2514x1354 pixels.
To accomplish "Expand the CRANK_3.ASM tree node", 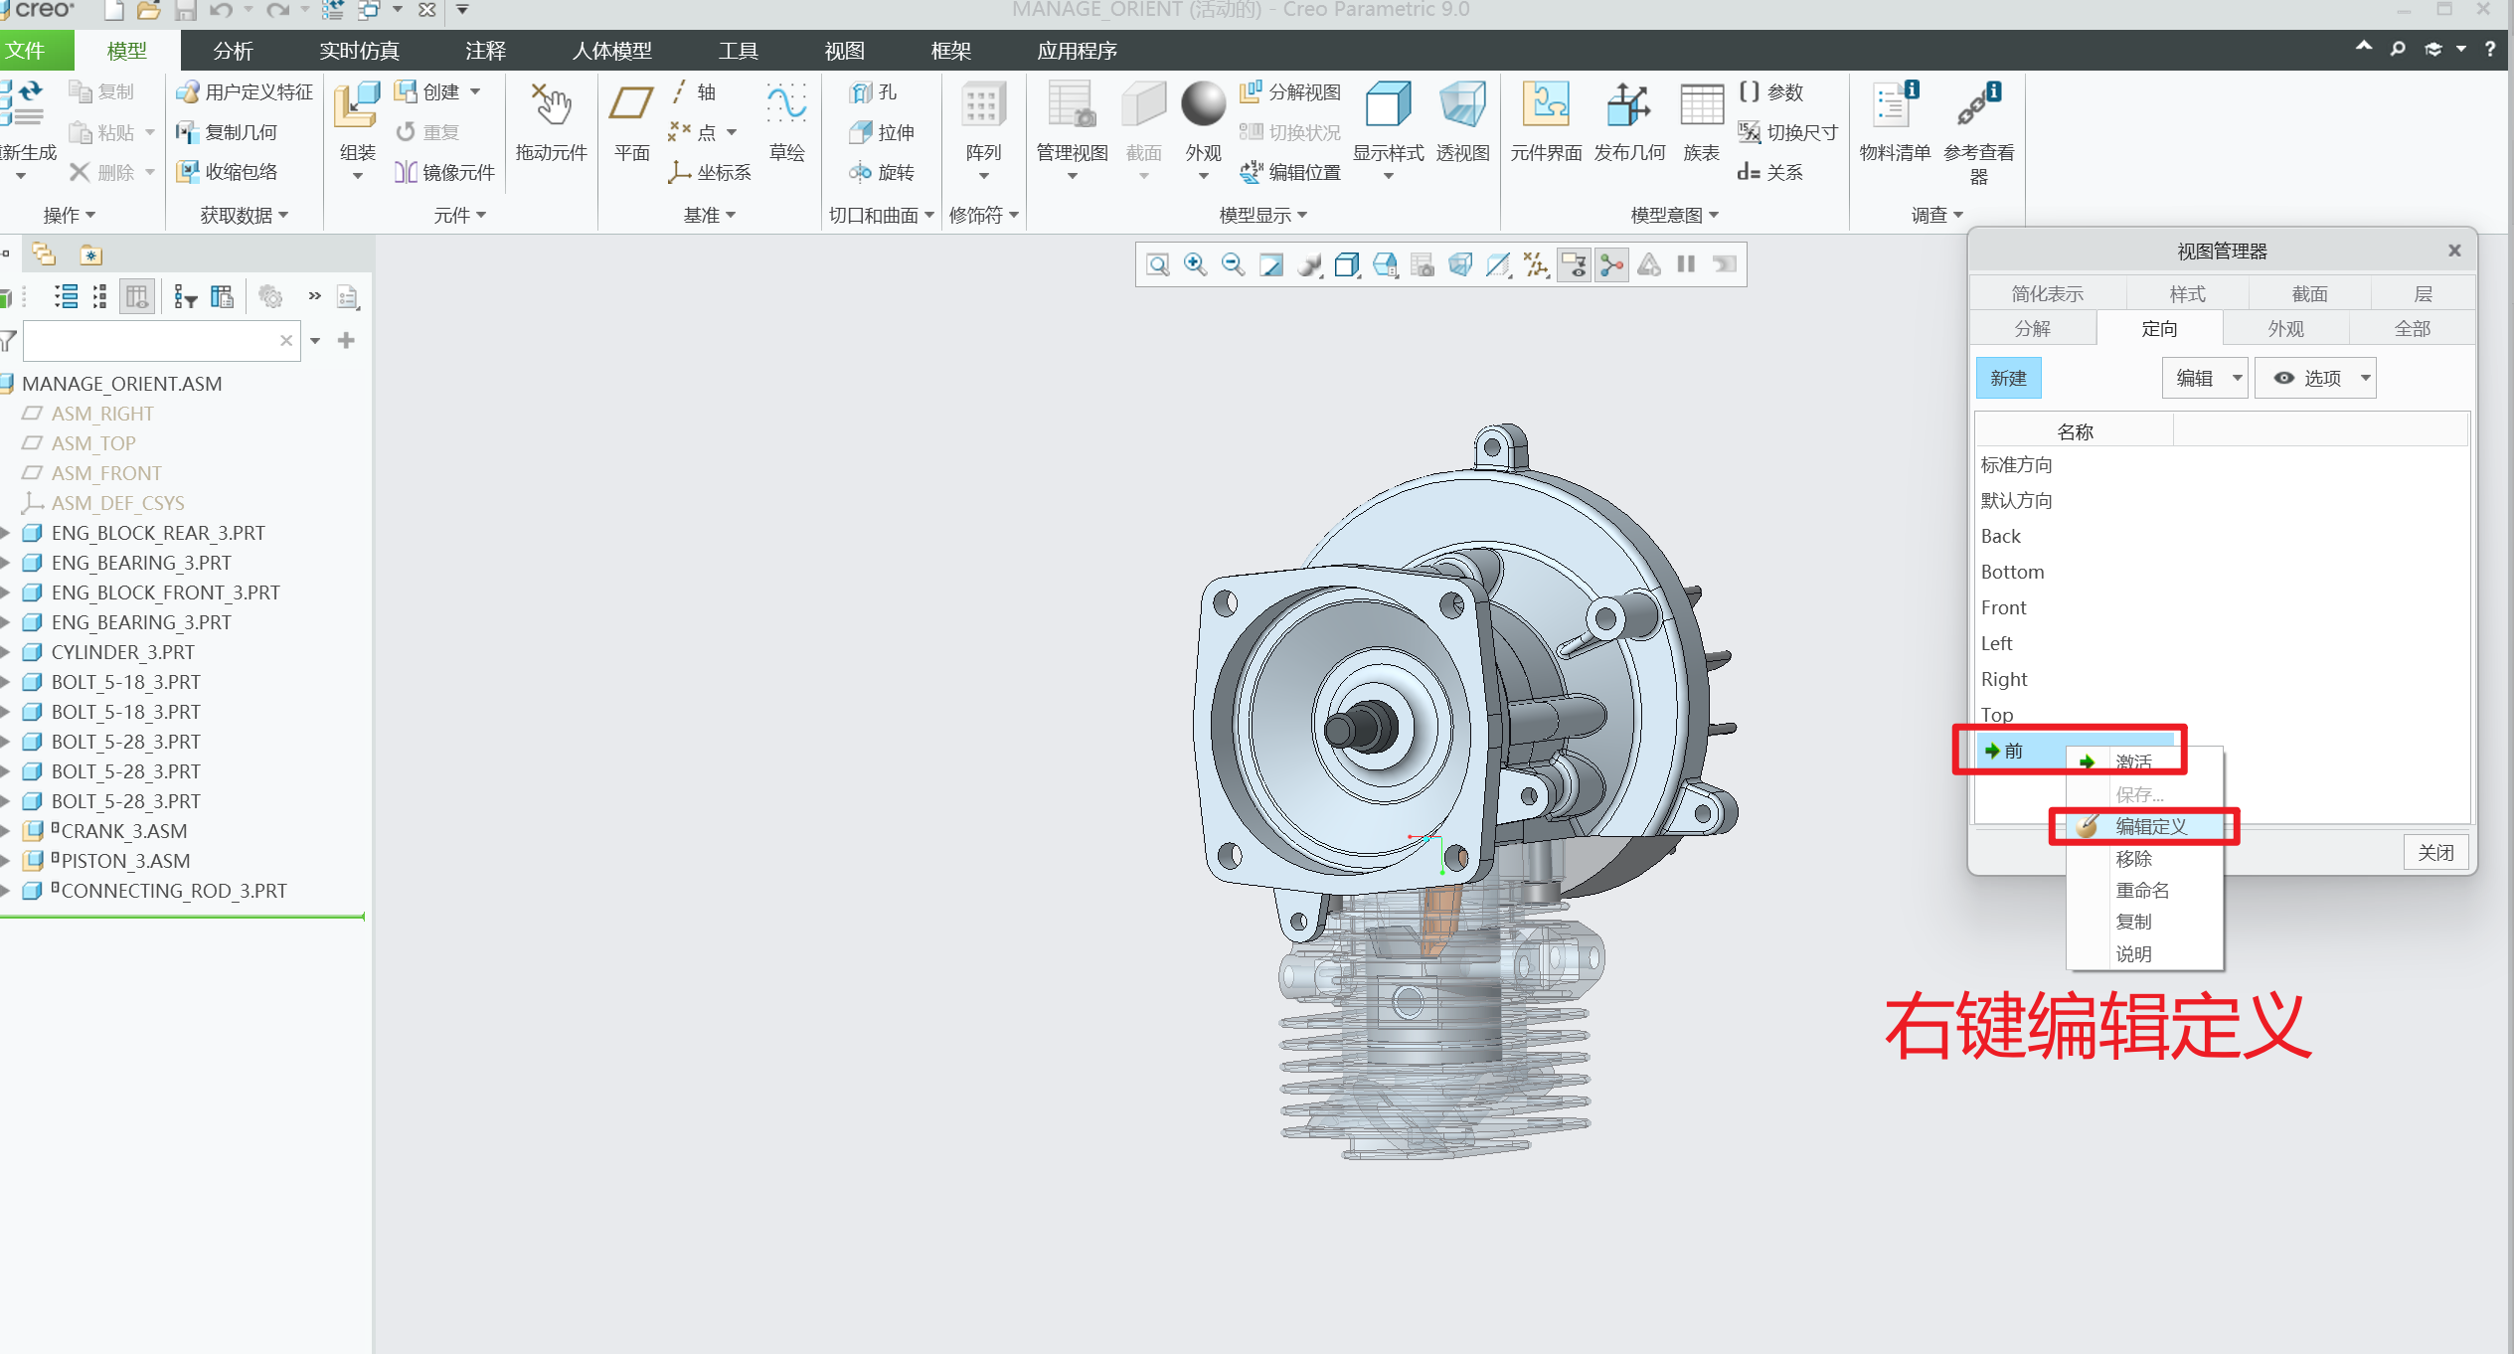I will [6, 831].
